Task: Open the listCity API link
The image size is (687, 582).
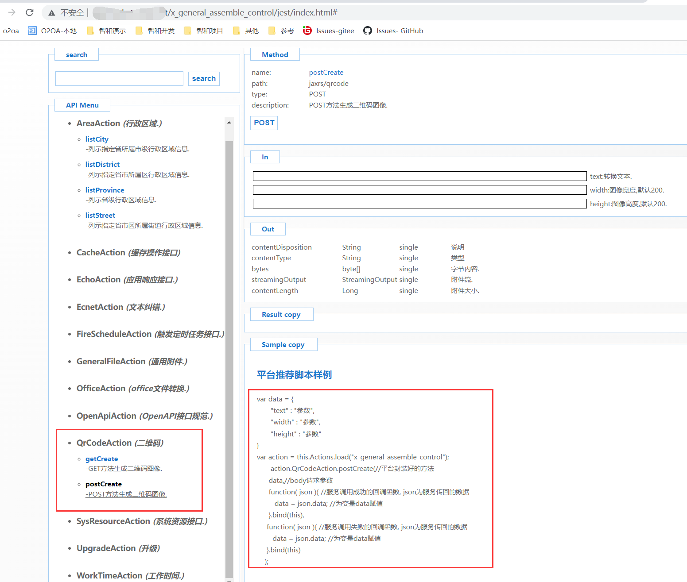Action: coord(97,139)
